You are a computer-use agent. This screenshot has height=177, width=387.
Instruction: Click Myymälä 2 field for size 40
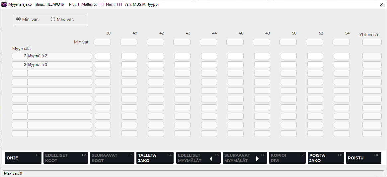point(129,56)
